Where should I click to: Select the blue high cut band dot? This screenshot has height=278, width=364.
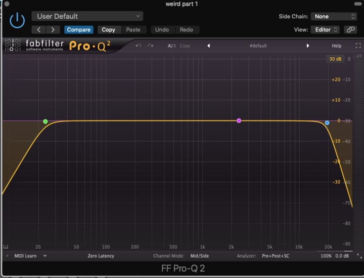[327, 123]
